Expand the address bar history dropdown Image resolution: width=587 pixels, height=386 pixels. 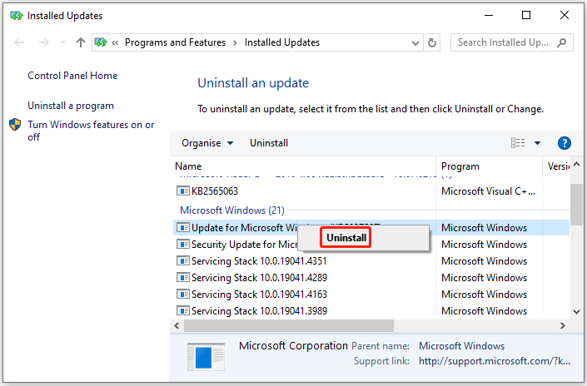(415, 43)
